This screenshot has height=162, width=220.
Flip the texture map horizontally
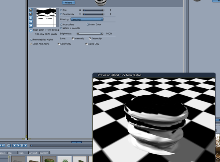click(31, 22)
